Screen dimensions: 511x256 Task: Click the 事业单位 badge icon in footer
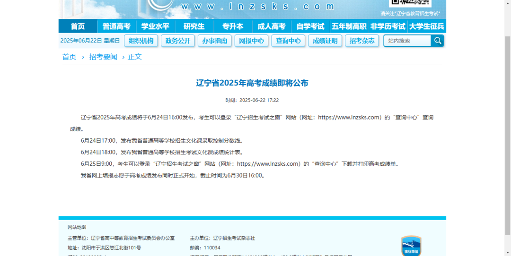(x=411, y=246)
